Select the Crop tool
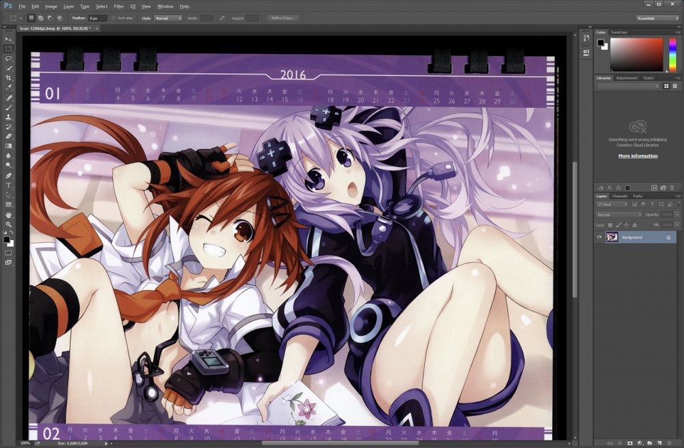 pyautogui.click(x=8, y=78)
